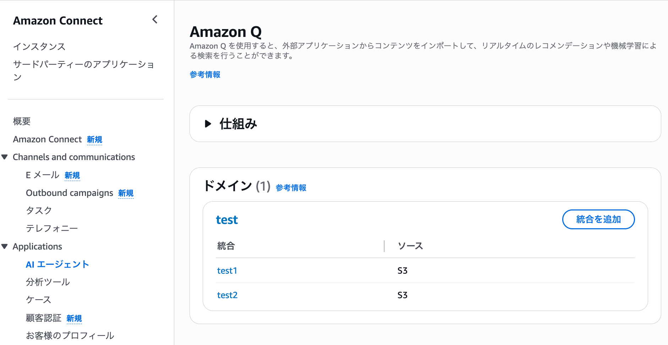
Task: Select 概要 in the sidebar
Action: 21,121
